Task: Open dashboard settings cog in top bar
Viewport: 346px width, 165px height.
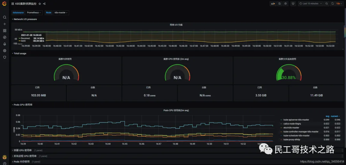Action: [286, 4]
